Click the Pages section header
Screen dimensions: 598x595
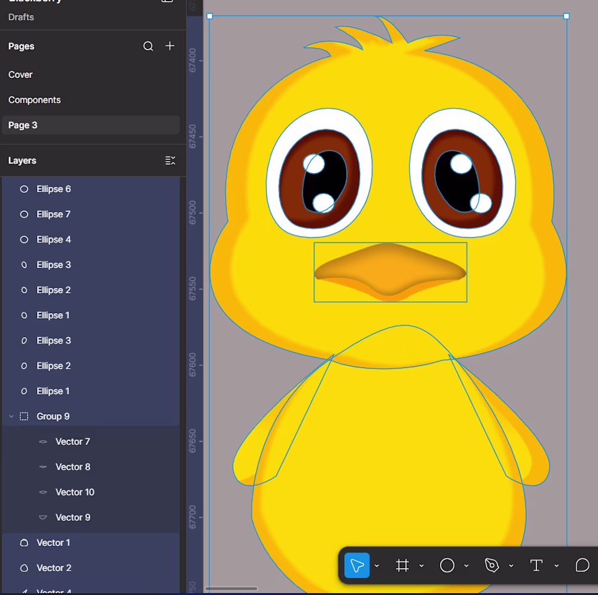pyautogui.click(x=22, y=46)
